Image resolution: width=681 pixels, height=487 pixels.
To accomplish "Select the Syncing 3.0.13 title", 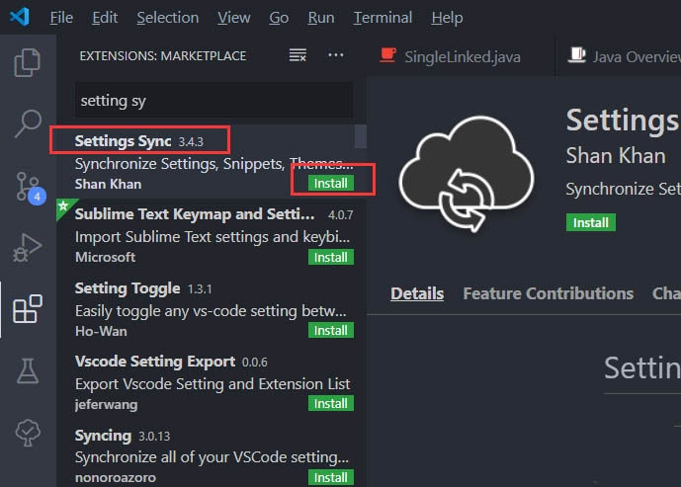I will point(123,435).
